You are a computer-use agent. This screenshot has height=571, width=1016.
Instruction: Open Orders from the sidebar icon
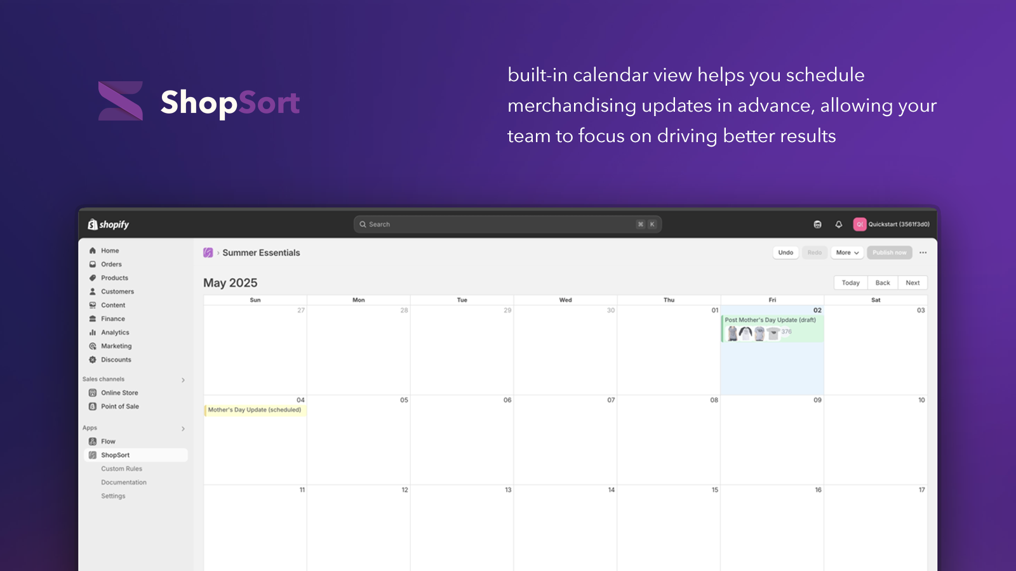[93, 265]
